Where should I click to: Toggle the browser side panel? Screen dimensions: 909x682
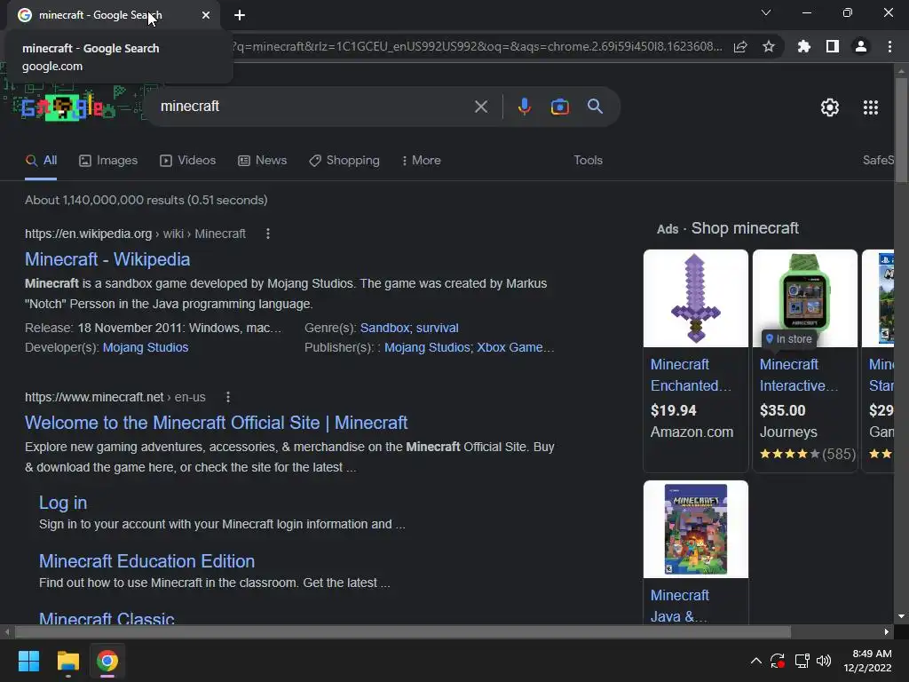click(x=833, y=46)
